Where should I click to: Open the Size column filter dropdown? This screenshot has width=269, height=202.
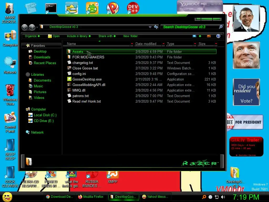tap(216, 44)
